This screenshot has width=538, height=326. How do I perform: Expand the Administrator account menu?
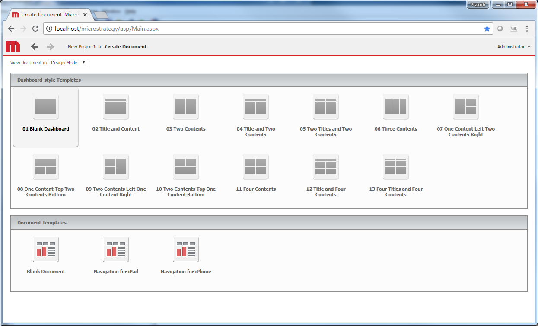pos(514,47)
